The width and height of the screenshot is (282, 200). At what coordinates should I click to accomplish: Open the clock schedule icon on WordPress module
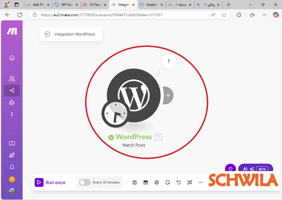[116, 114]
